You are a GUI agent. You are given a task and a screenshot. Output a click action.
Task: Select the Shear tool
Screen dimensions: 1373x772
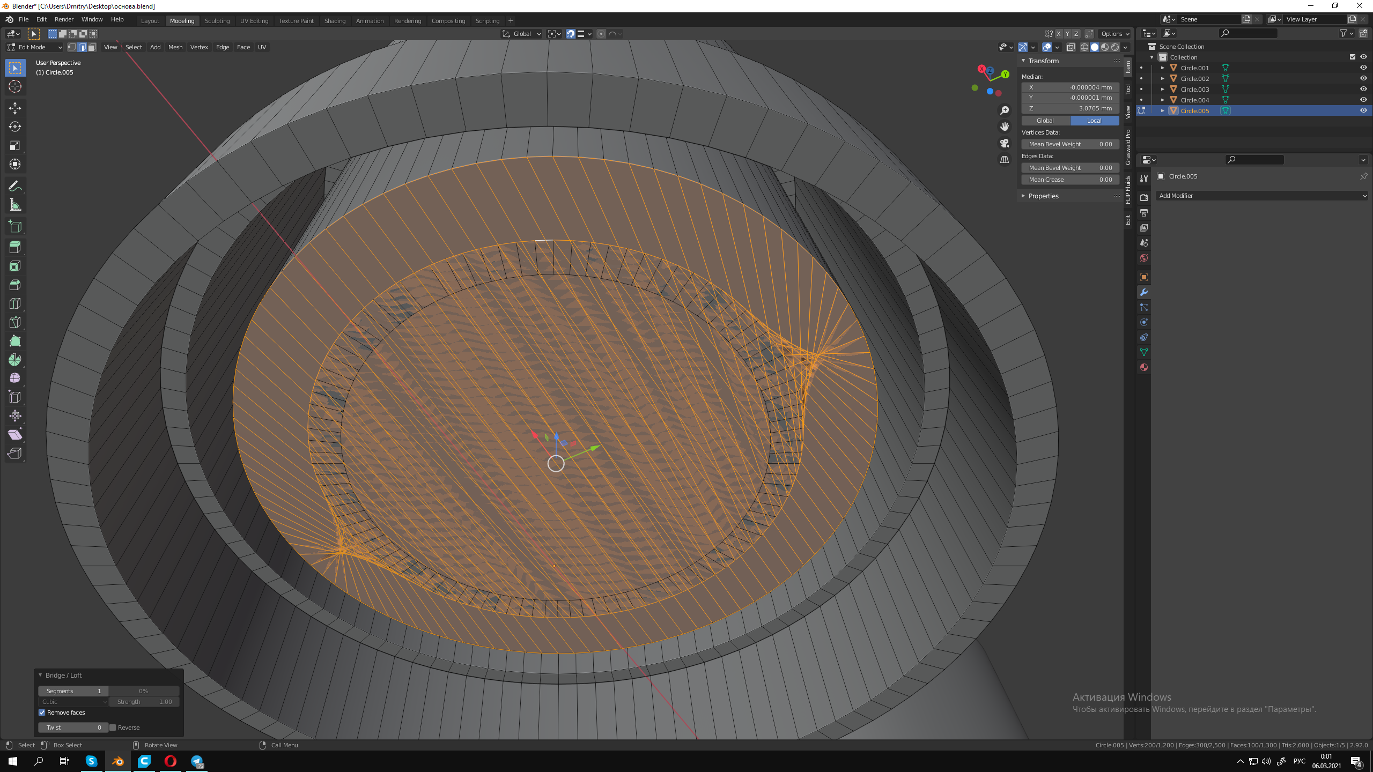coord(15,435)
